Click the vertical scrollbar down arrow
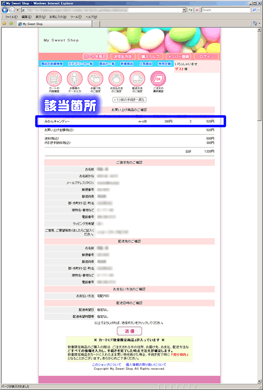This screenshot has width=263, height=390. (260, 381)
